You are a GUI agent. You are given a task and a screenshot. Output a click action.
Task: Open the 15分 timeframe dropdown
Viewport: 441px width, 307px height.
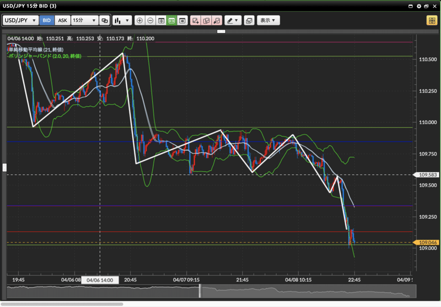(84, 20)
